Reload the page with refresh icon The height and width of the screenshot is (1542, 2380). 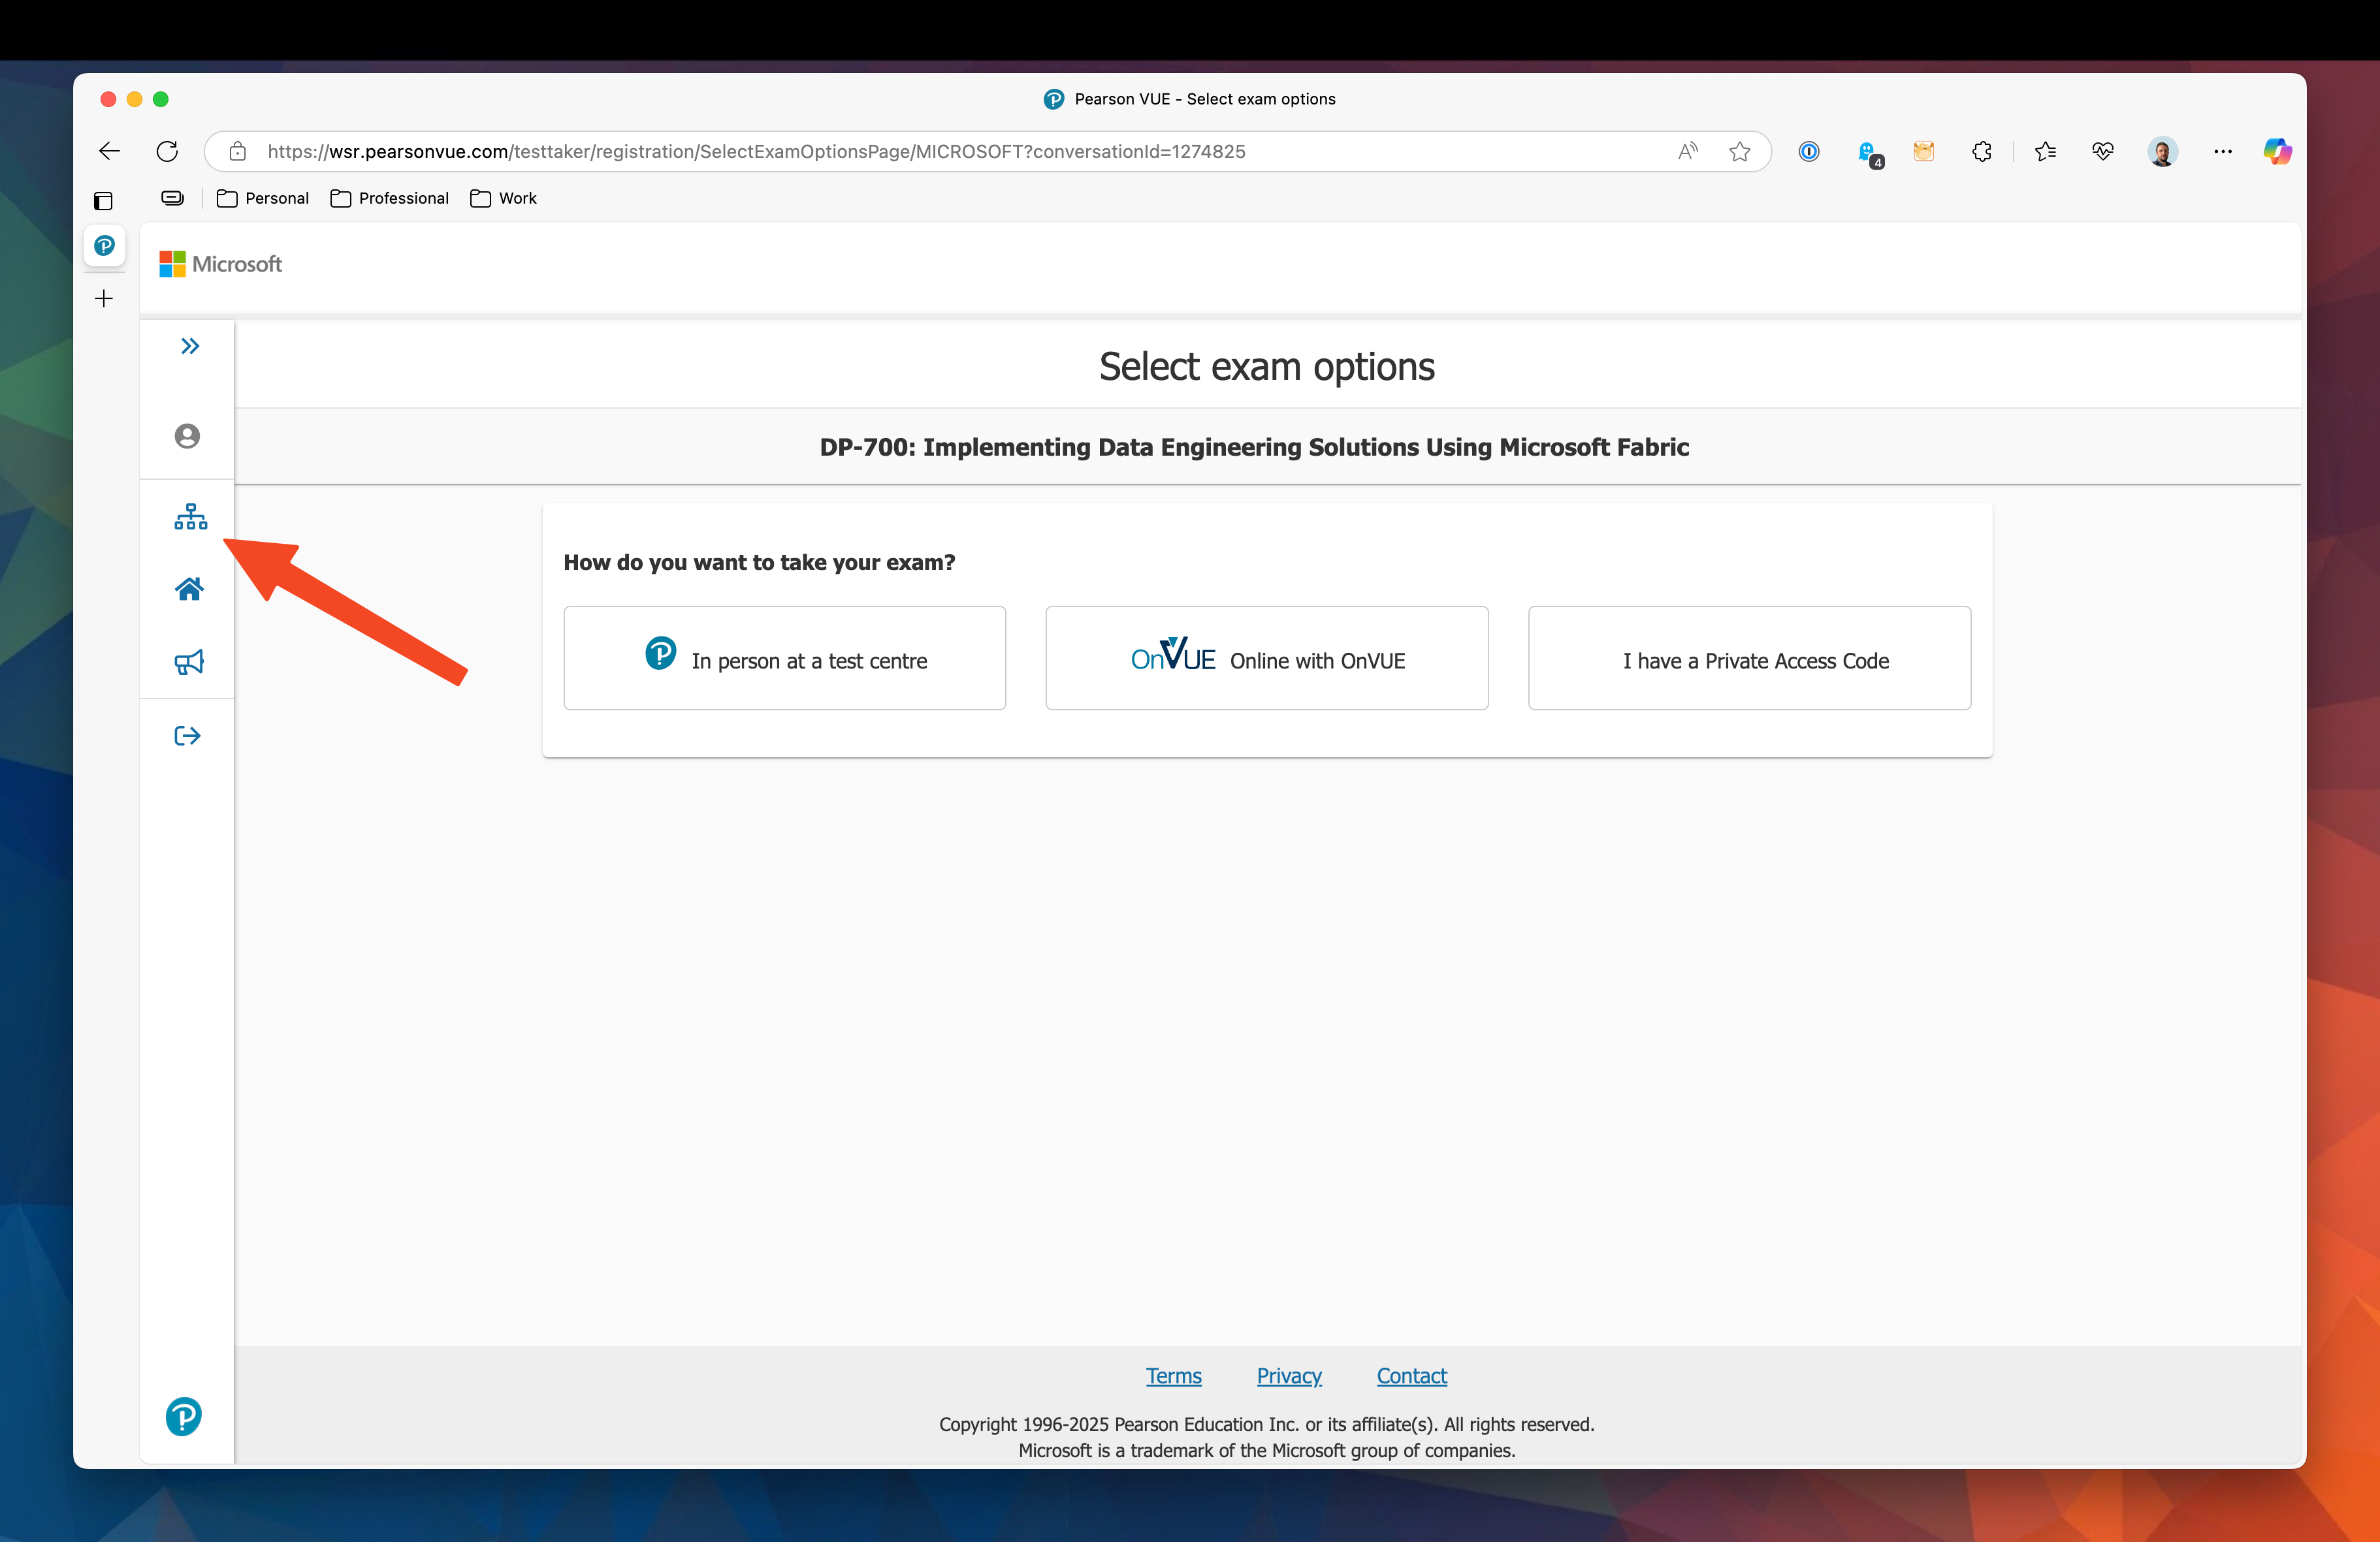(x=167, y=151)
